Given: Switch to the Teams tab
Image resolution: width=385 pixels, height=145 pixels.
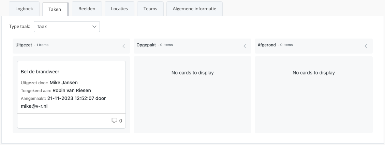Looking at the screenshot, I should coord(150,9).
